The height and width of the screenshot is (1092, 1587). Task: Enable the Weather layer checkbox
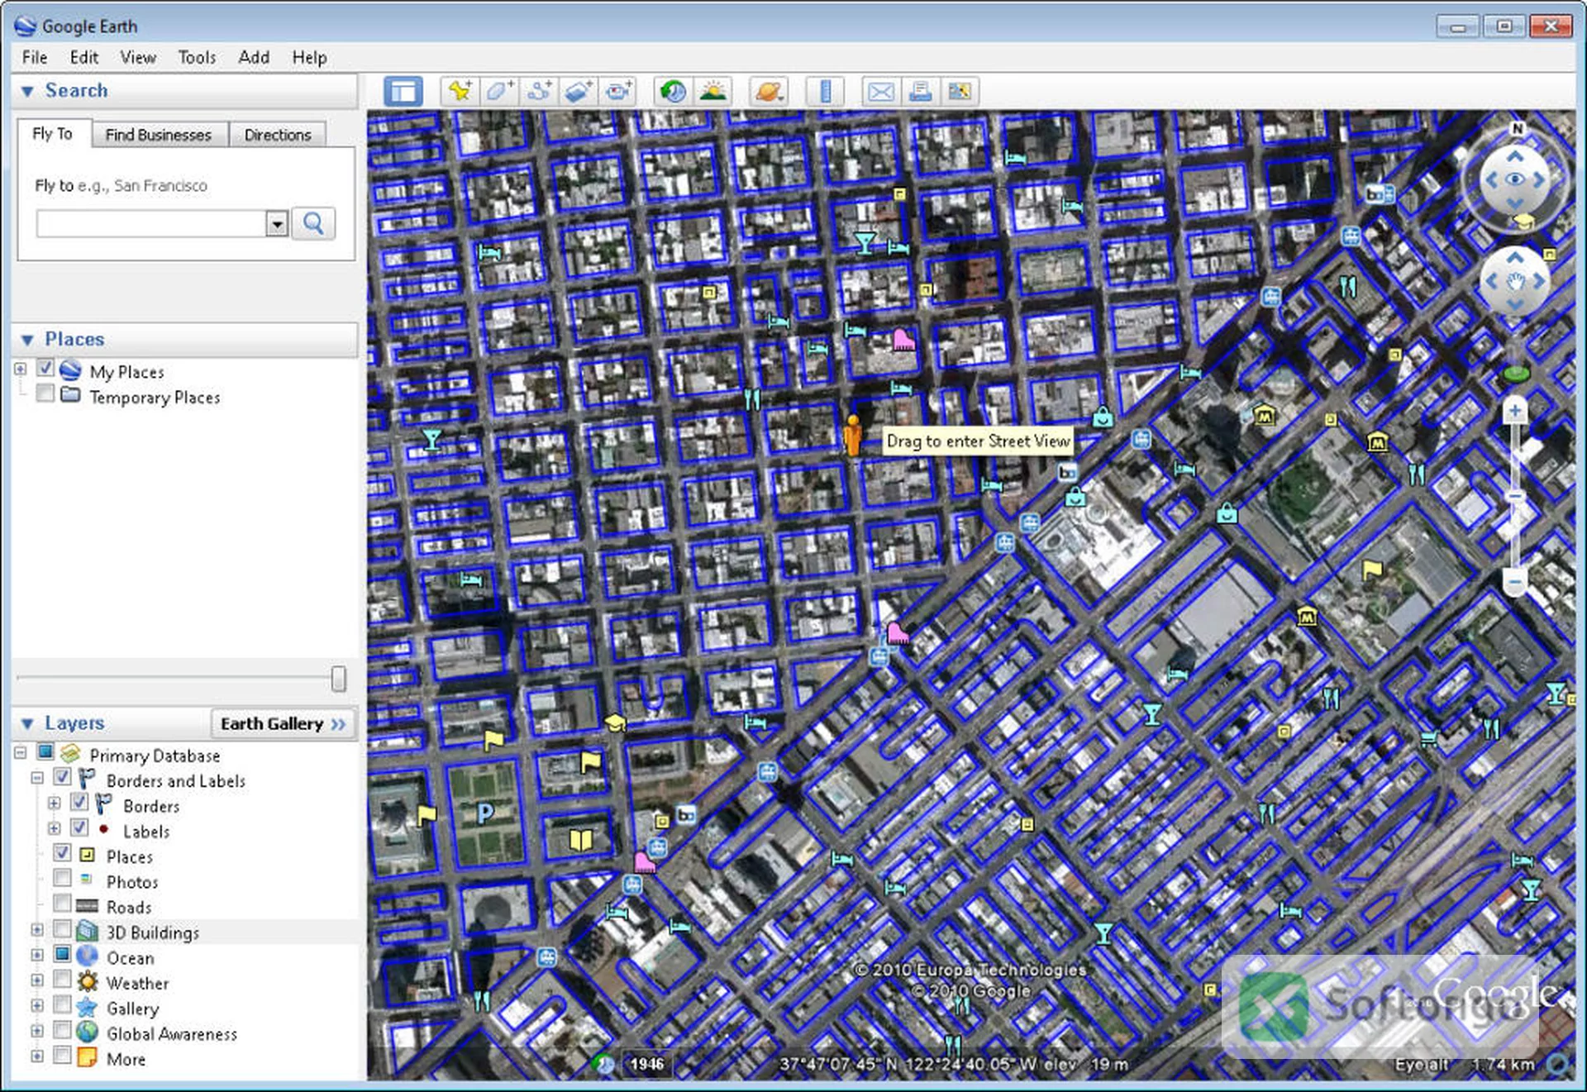(62, 980)
